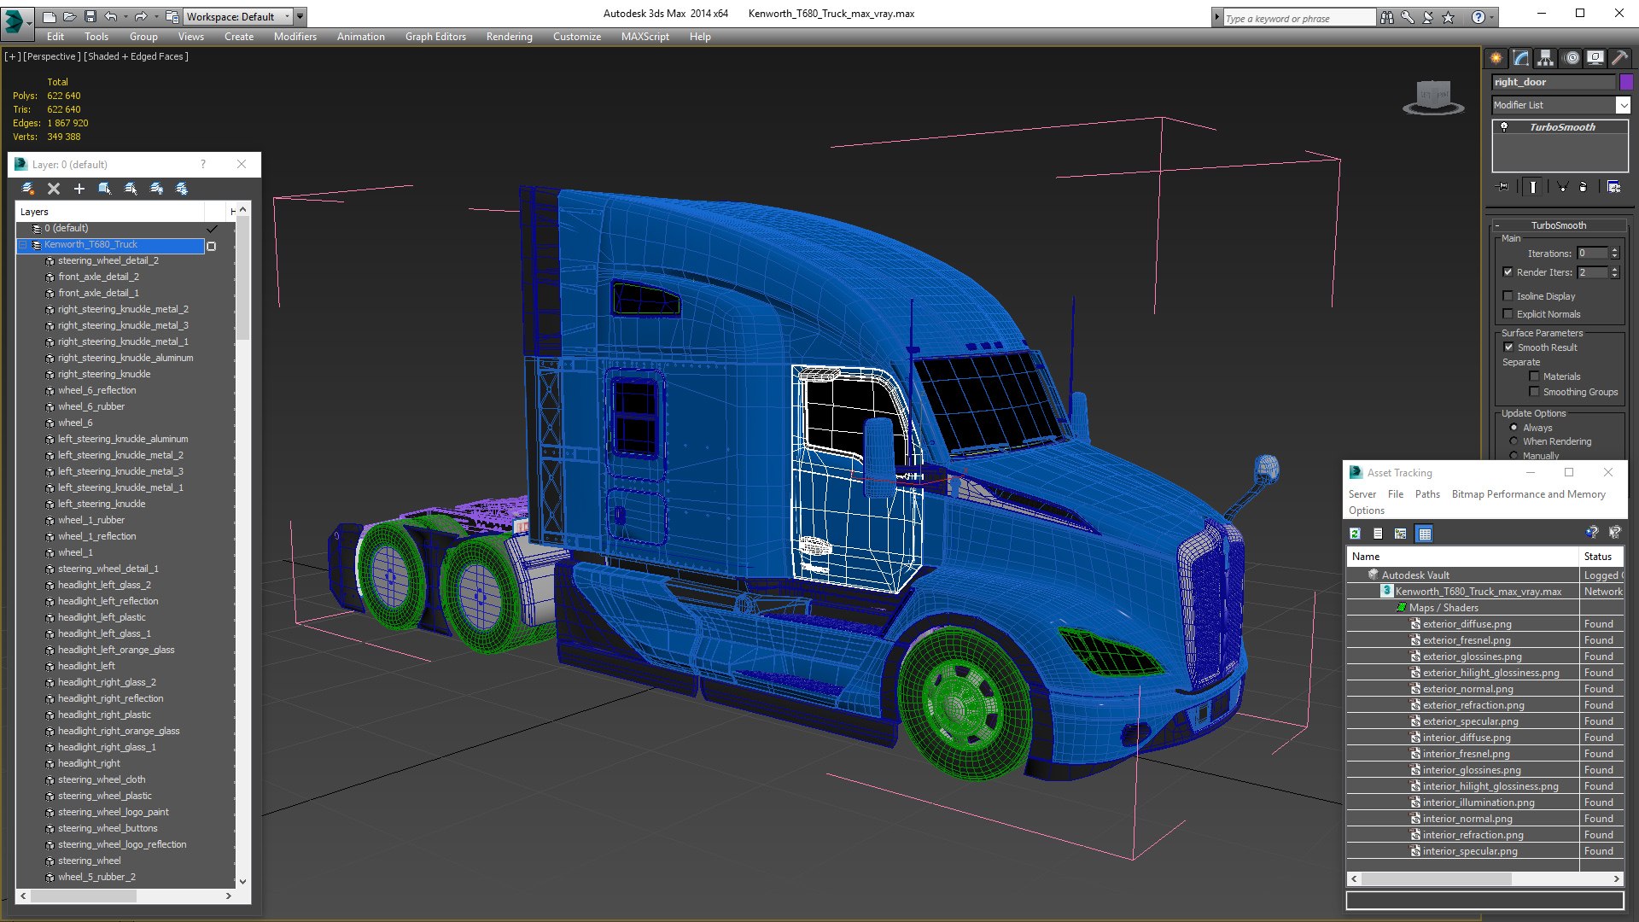Click Table View icon in Asset Tracking toolbar
1639x922 pixels.
click(1424, 534)
